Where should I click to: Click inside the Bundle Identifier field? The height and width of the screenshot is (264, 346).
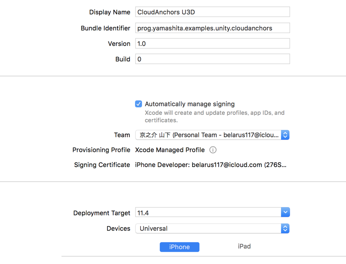coord(212,28)
